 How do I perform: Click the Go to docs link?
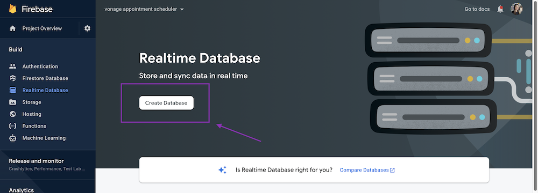pos(477,9)
